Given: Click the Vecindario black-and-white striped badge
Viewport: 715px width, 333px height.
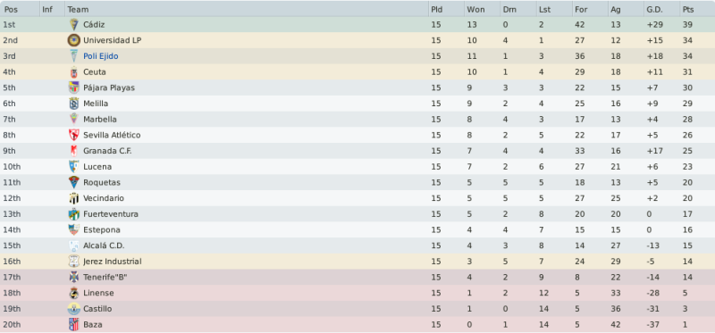Looking at the screenshot, I should tap(73, 198).
